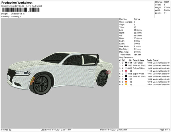The image size is (171, 132).
Task: Select the navy swatch for code 1043
Action: [126, 79]
